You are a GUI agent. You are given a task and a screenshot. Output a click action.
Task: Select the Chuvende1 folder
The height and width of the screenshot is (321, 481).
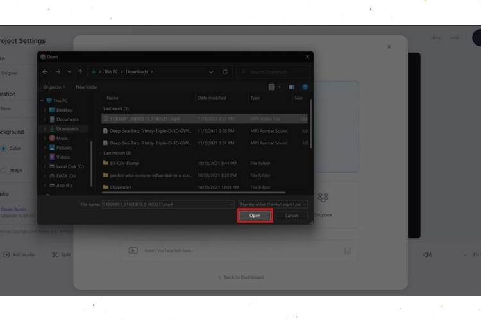pos(204,187)
